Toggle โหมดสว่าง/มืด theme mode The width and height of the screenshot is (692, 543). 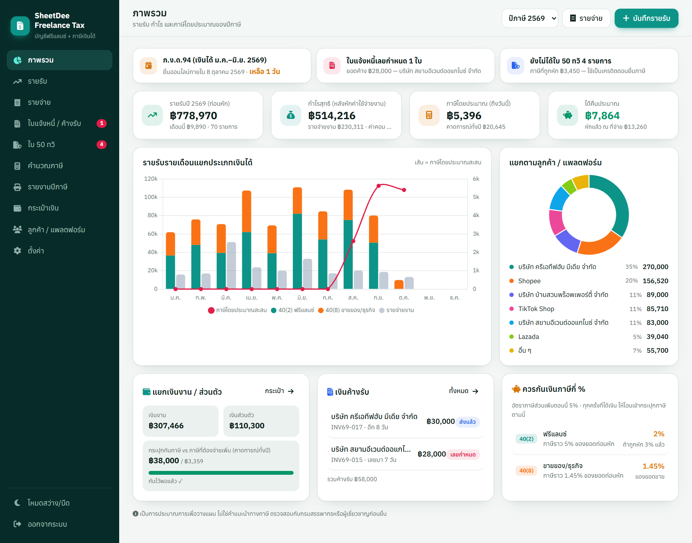(x=60, y=503)
